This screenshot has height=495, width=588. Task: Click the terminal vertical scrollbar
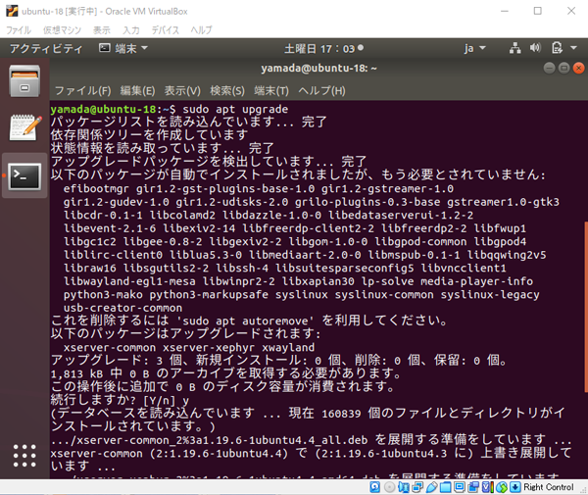point(586,307)
